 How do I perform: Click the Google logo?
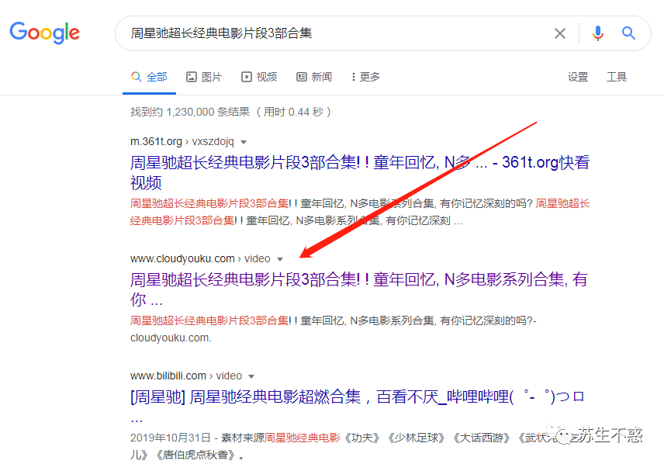click(44, 33)
